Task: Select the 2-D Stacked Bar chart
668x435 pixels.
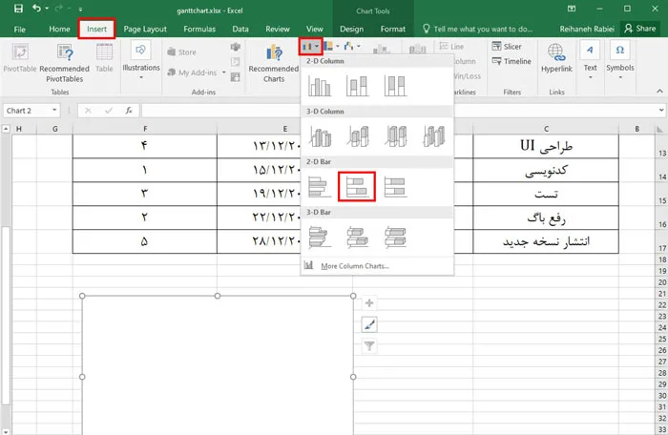Action: click(x=356, y=185)
